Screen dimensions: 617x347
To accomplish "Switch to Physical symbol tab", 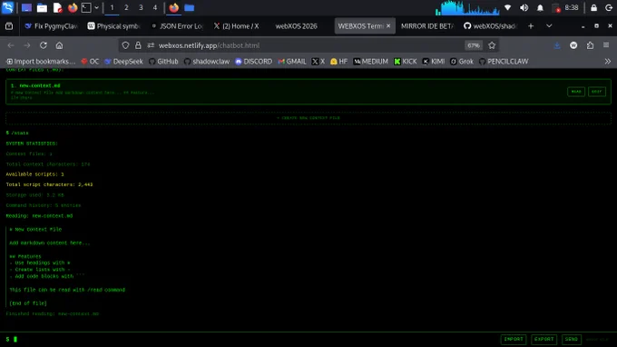I will click(x=113, y=26).
